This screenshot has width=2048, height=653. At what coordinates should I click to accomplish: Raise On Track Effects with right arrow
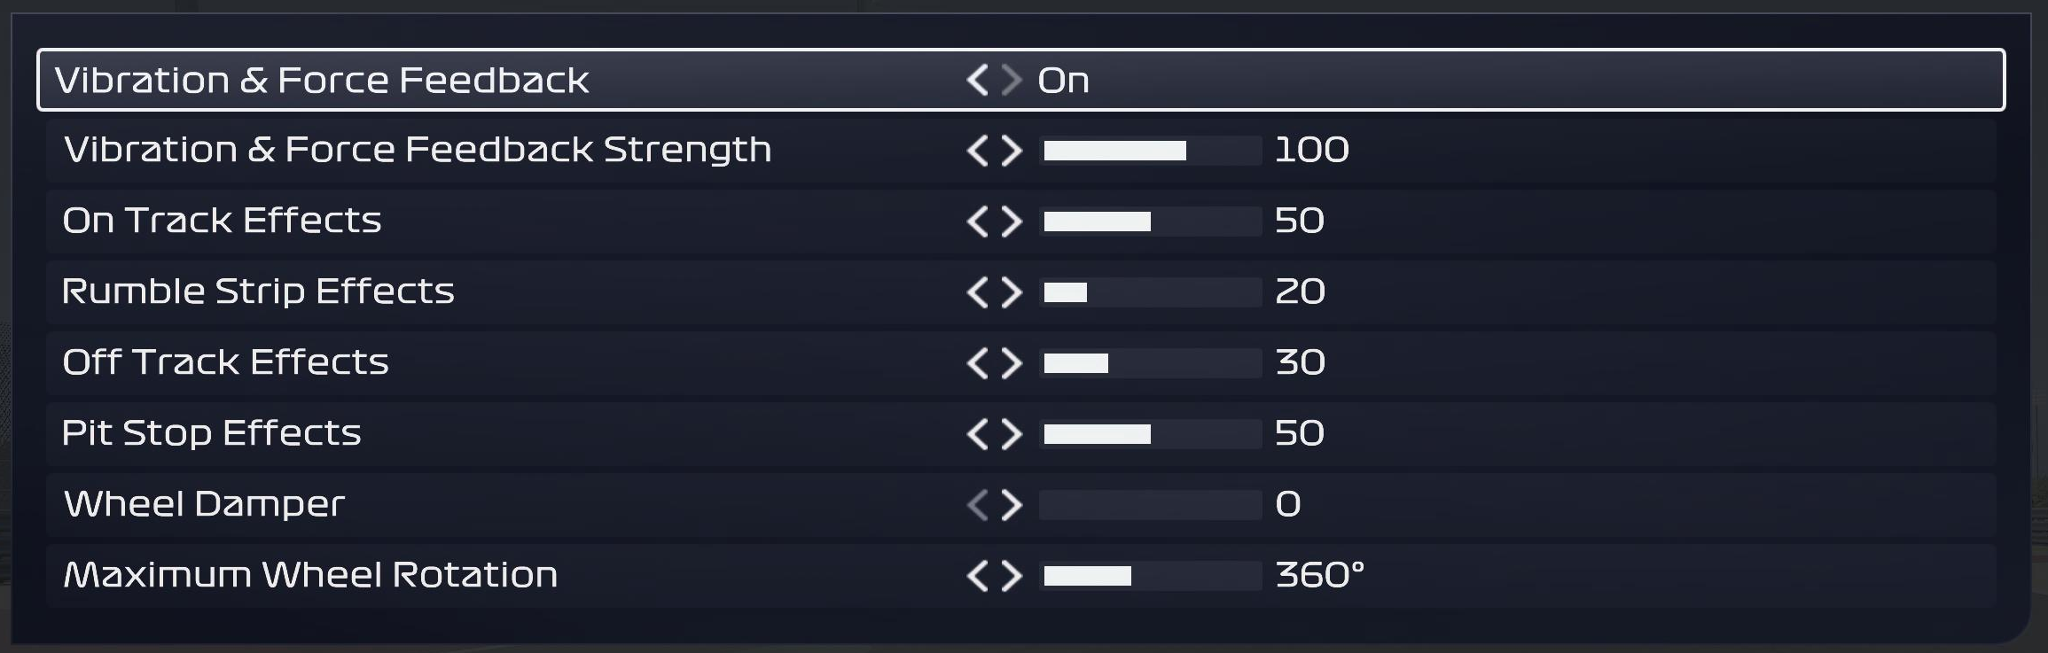1012,222
